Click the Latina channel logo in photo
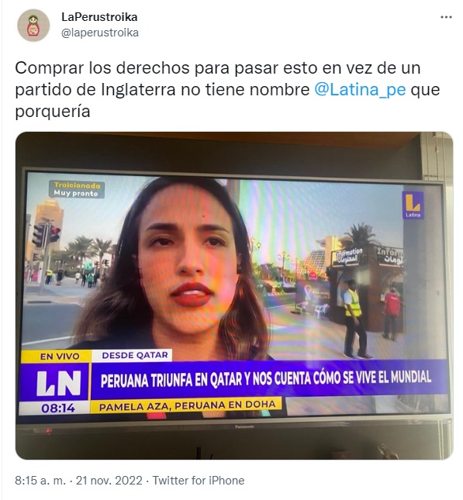The image size is (463, 500). click(413, 205)
